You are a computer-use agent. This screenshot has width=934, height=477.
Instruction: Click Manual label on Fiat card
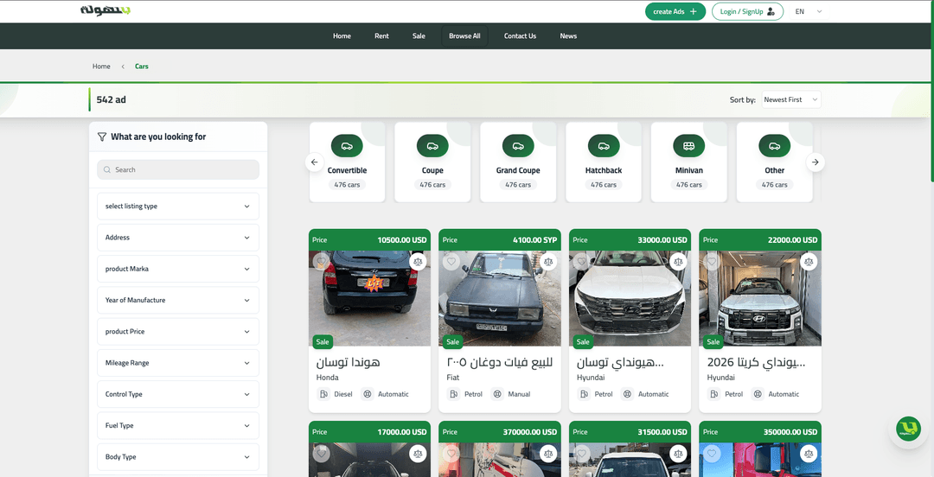(x=519, y=394)
